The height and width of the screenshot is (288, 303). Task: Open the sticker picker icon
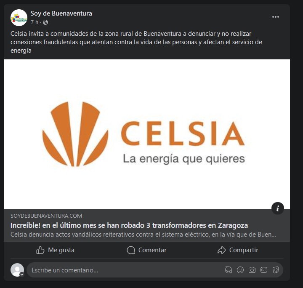(x=276, y=270)
